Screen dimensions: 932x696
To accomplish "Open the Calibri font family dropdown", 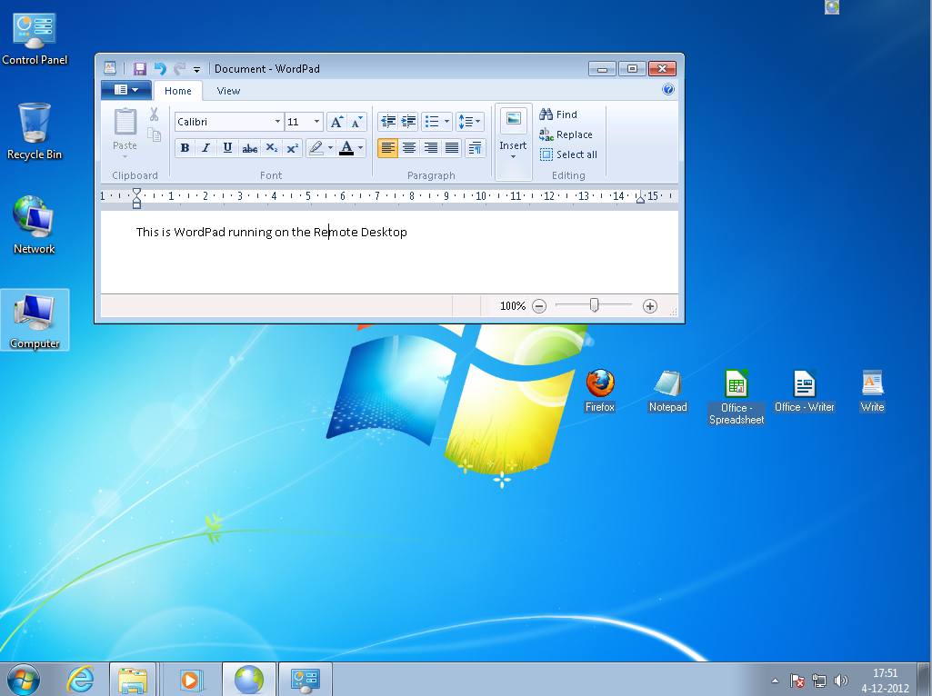I will 277,122.
